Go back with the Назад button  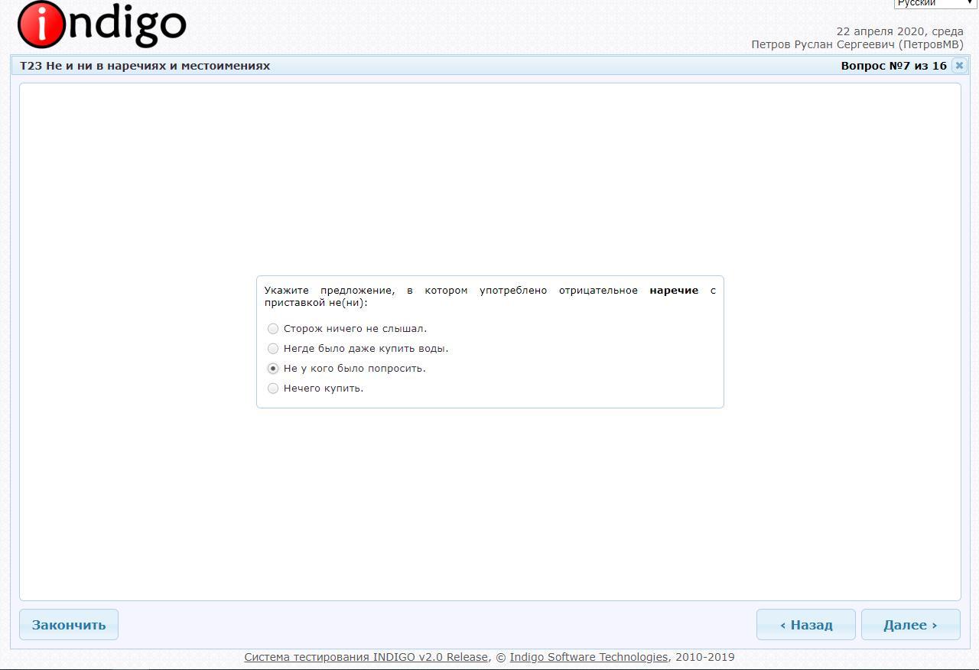coord(806,625)
